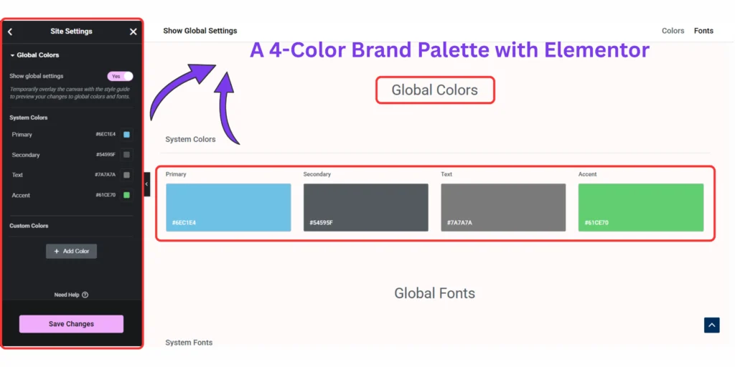Click the Text color name field
735x367 pixels.
(17, 175)
